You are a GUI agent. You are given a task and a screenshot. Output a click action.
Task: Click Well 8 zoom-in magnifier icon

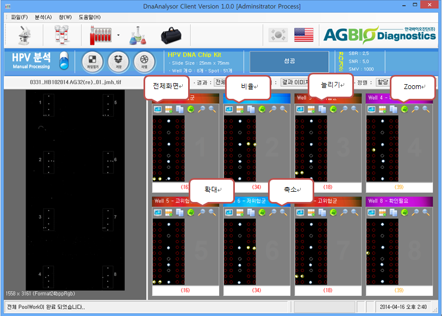coord(415,212)
